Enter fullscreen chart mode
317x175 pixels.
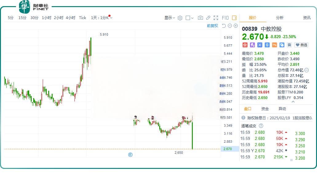(216, 18)
